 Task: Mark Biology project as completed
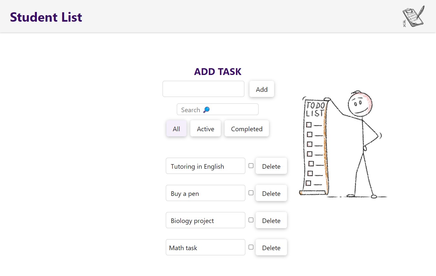coord(251,220)
